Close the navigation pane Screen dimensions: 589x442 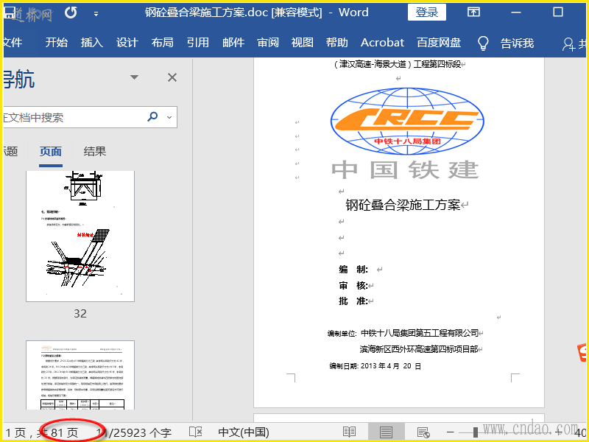(172, 77)
